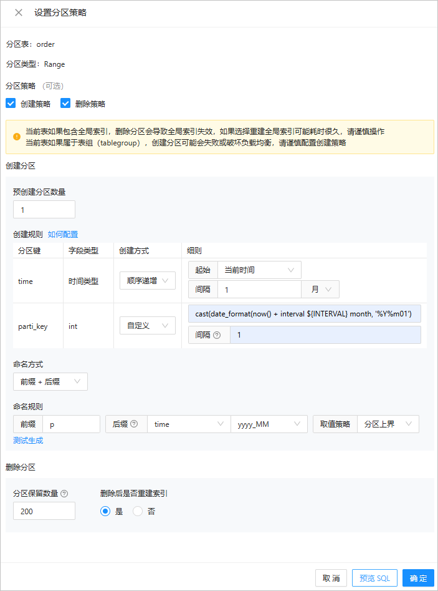Click the 前缀 input containing p

(71, 424)
